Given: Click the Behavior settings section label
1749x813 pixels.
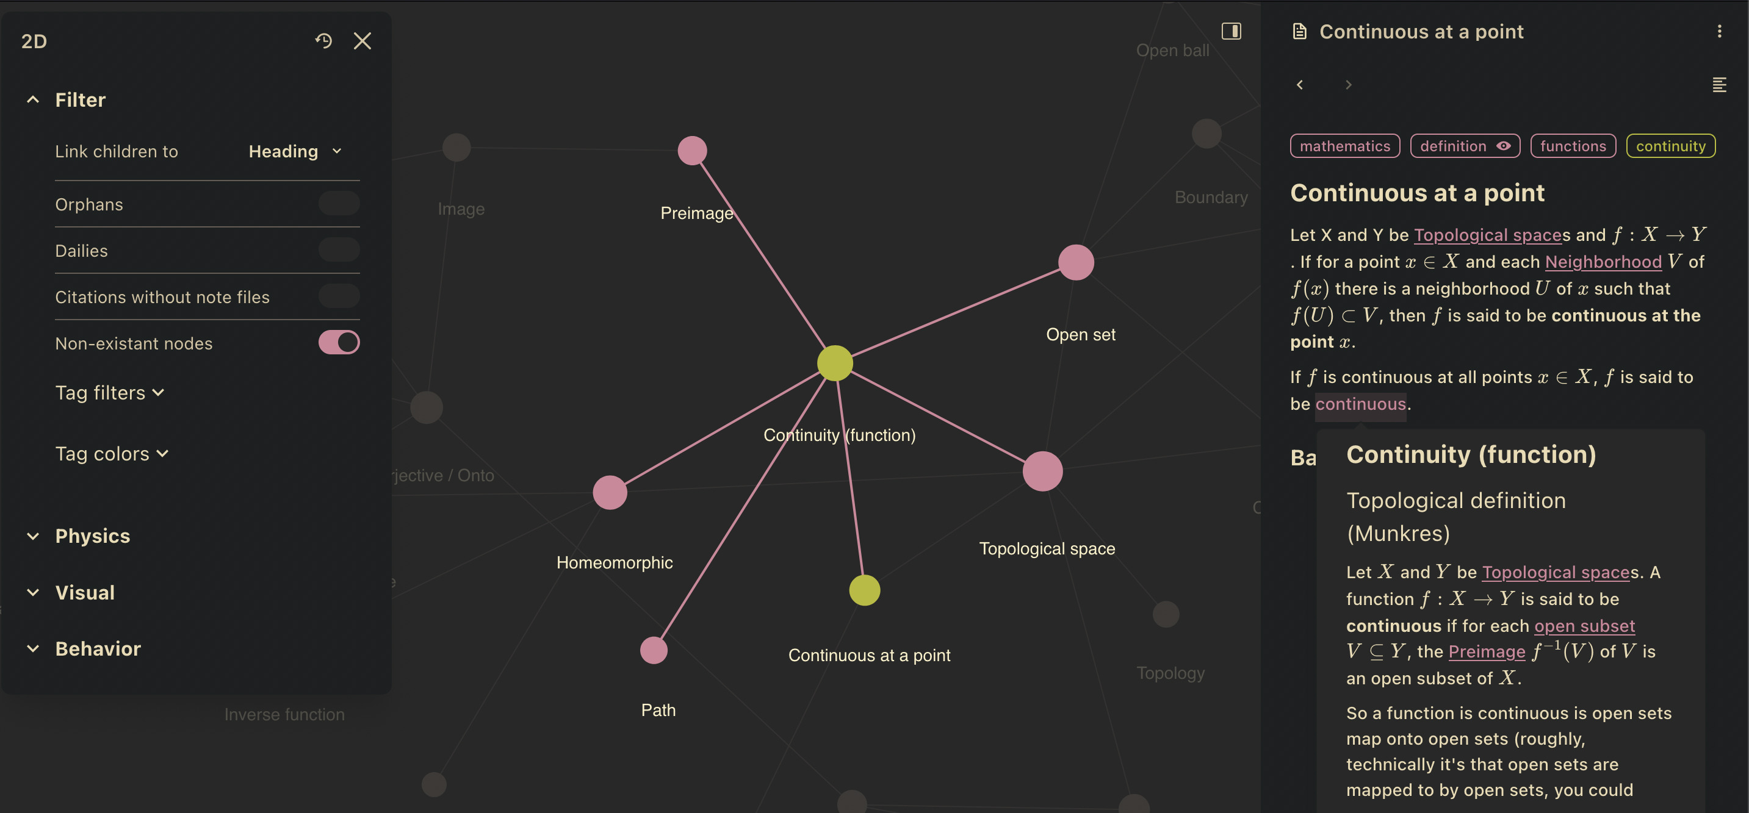Looking at the screenshot, I should tap(98, 647).
